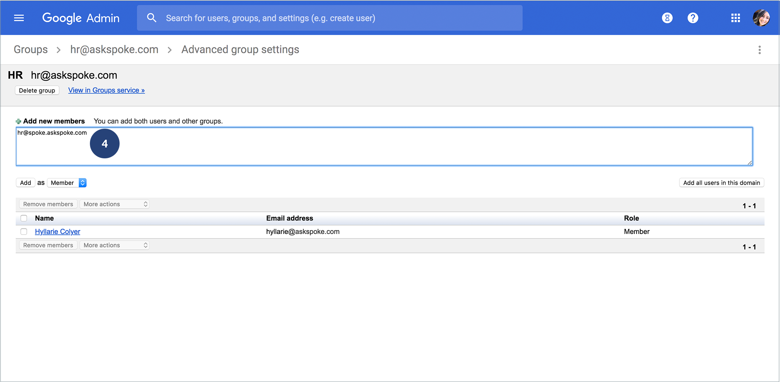
Task: Navigate to hr@askspoke.com breadcrumb
Action: (114, 50)
